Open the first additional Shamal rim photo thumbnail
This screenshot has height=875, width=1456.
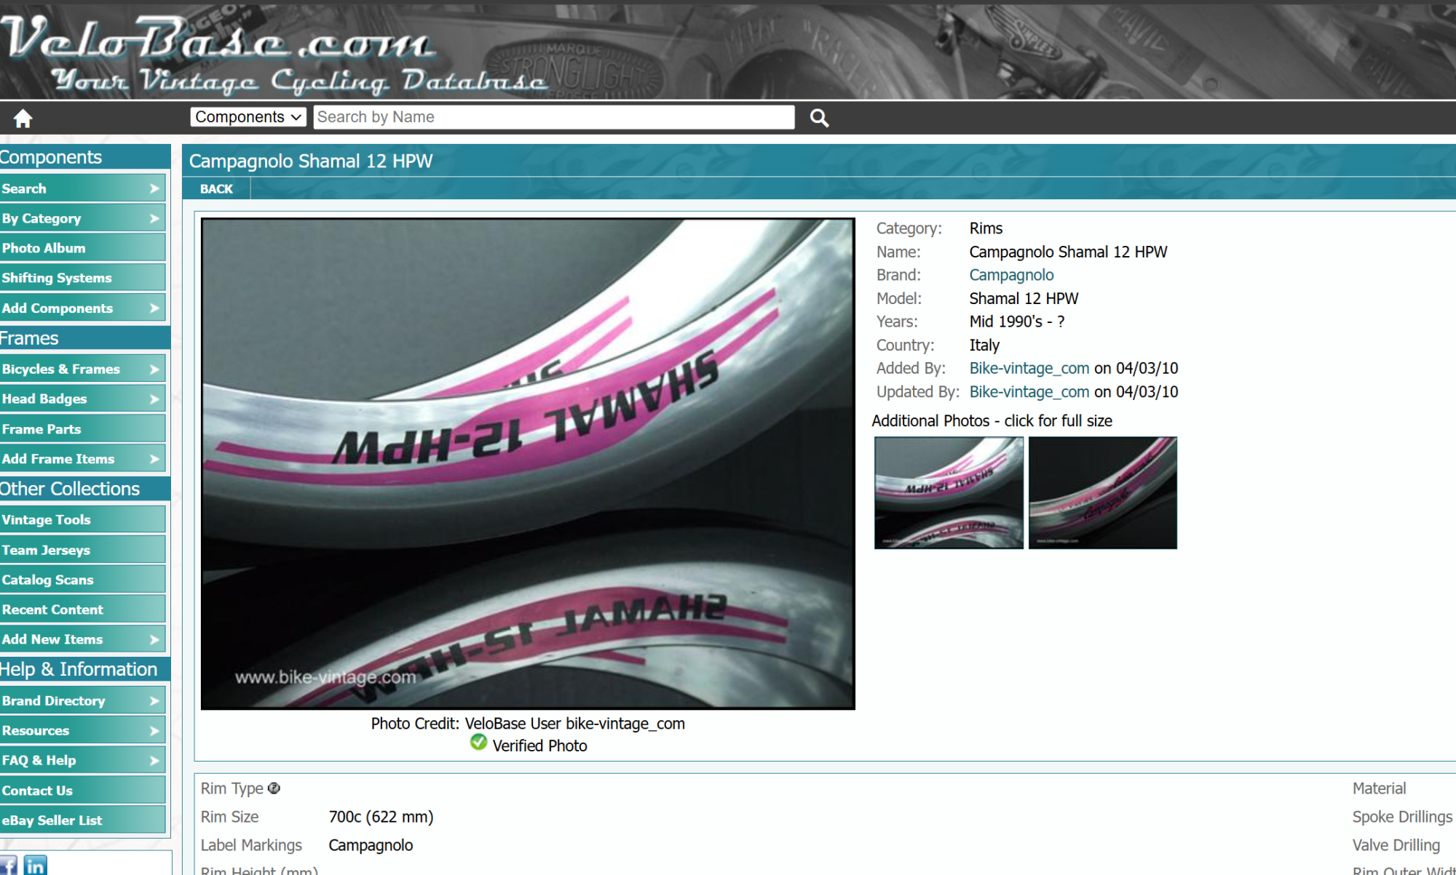(x=949, y=492)
